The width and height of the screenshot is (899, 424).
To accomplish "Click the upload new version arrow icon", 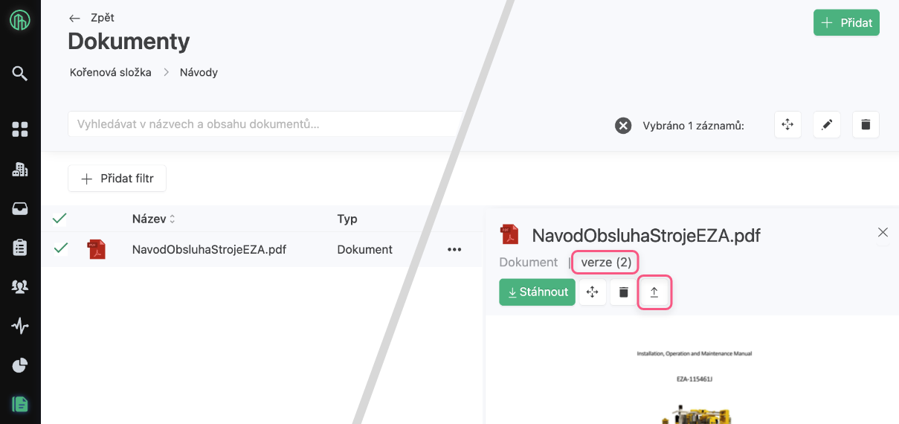I will [654, 292].
